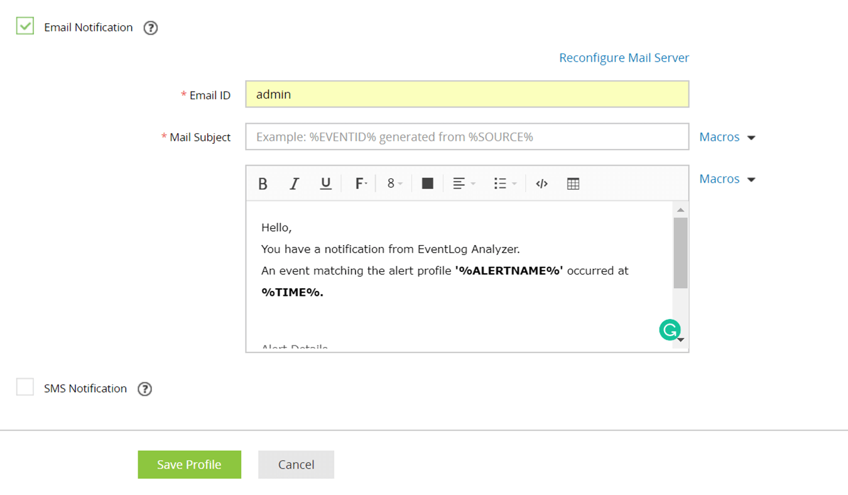Click inside the Mail Subject field

click(x=467, y=136)
